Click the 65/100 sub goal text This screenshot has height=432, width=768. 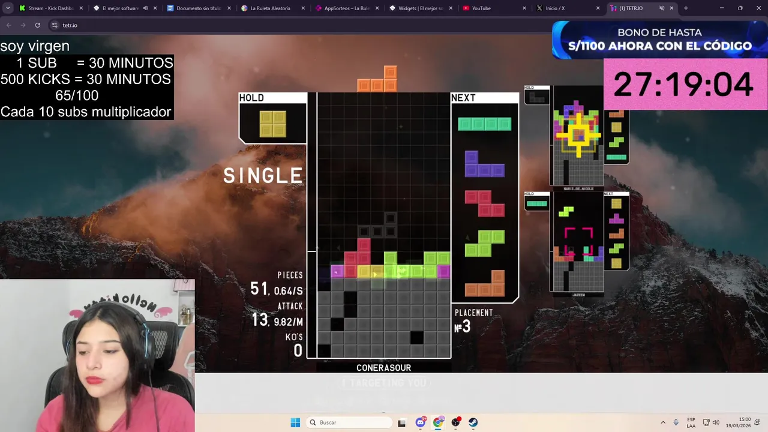[x=77, y=95]
